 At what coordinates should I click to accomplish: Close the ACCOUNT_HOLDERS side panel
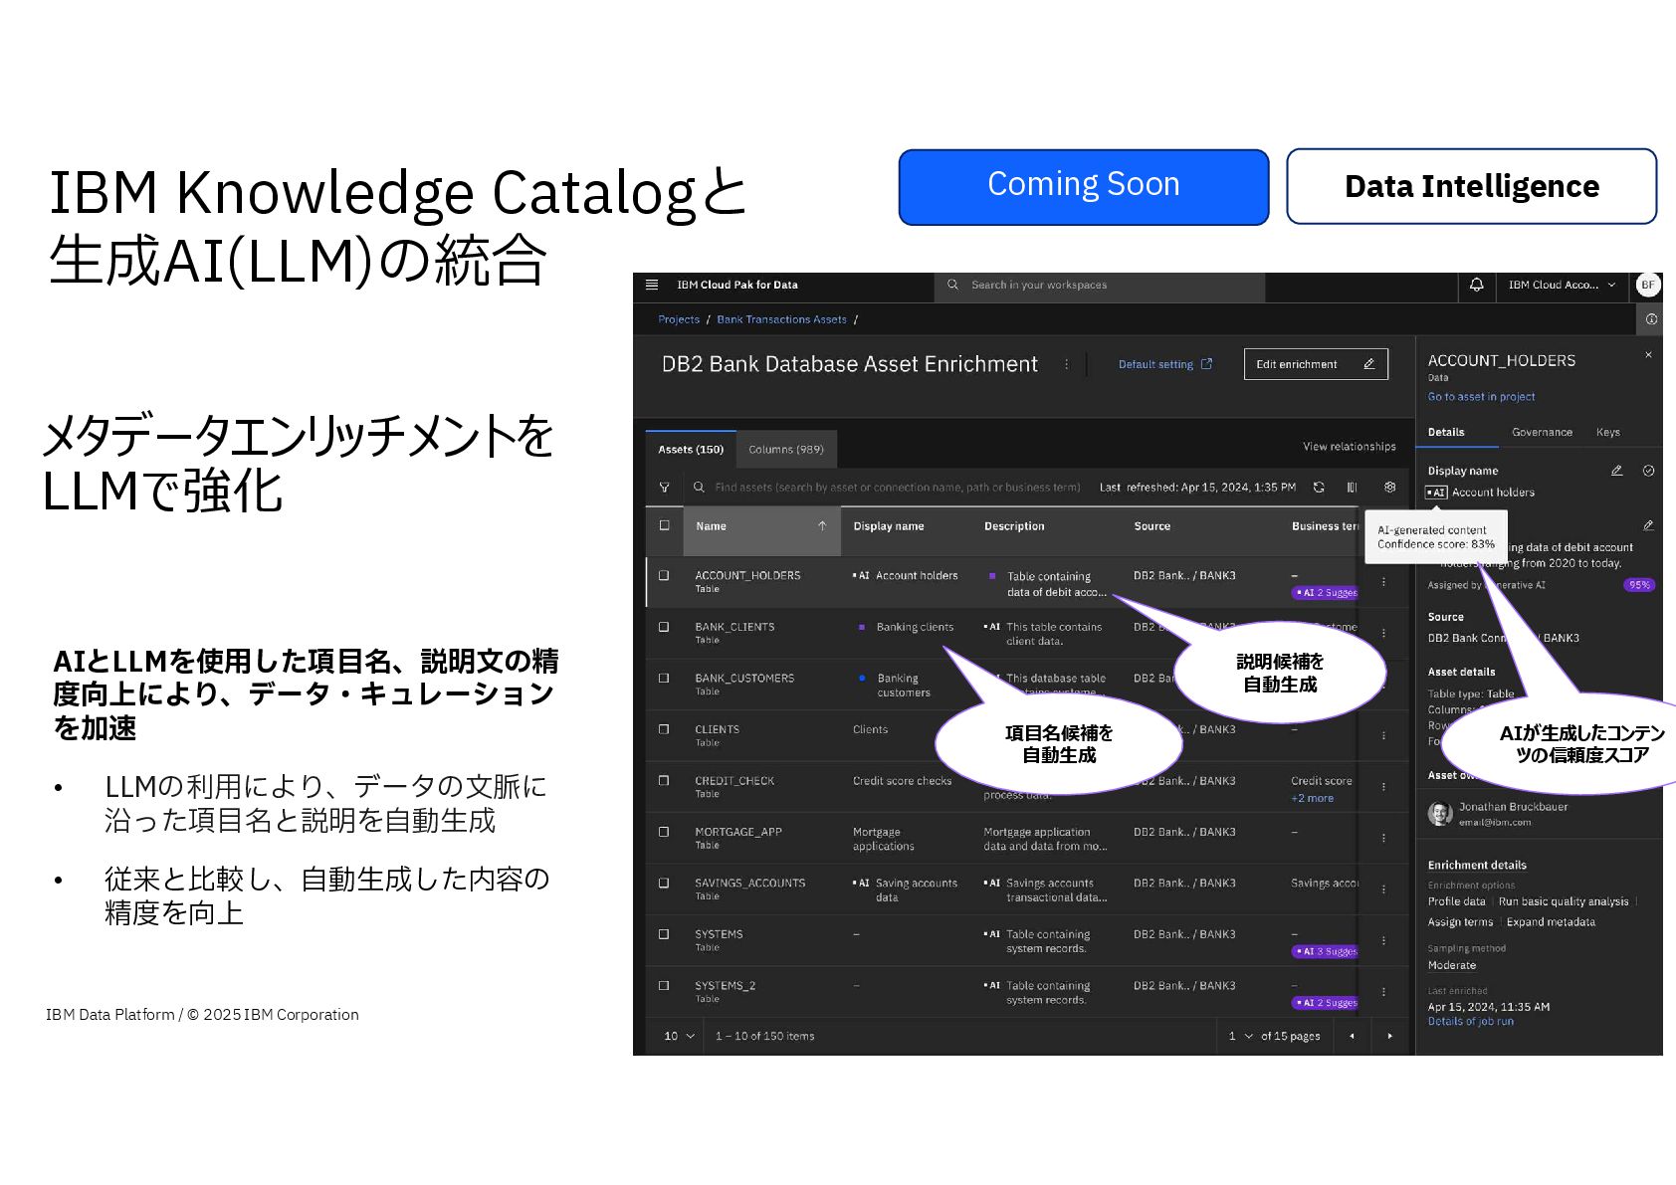click(1648, 355)
